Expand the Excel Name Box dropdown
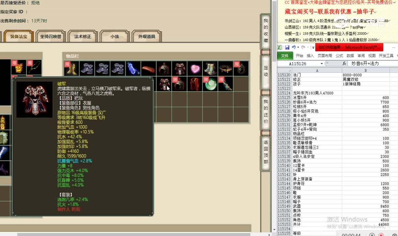398x236 pixels. click(x=322, y=64)
